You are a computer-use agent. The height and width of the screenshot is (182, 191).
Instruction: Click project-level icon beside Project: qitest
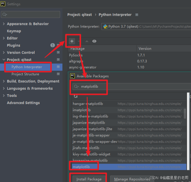(x=58, y=60)
